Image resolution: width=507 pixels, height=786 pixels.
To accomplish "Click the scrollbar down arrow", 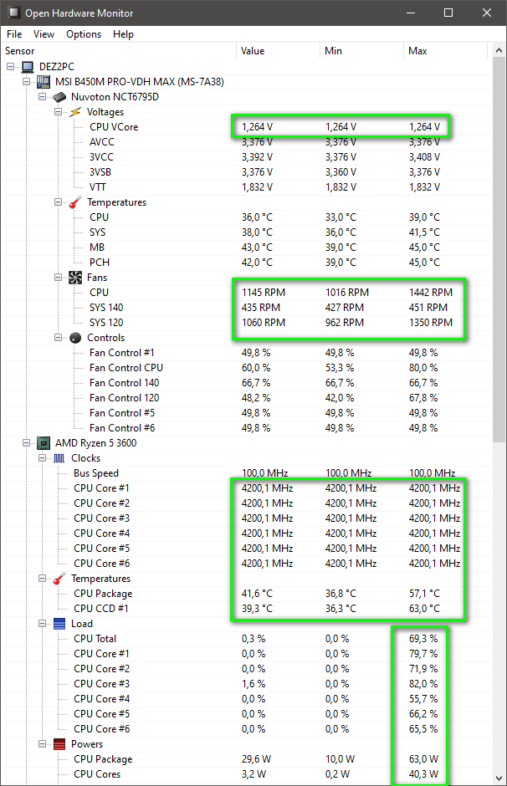I will pyautogui.click(x=499, y=778).
